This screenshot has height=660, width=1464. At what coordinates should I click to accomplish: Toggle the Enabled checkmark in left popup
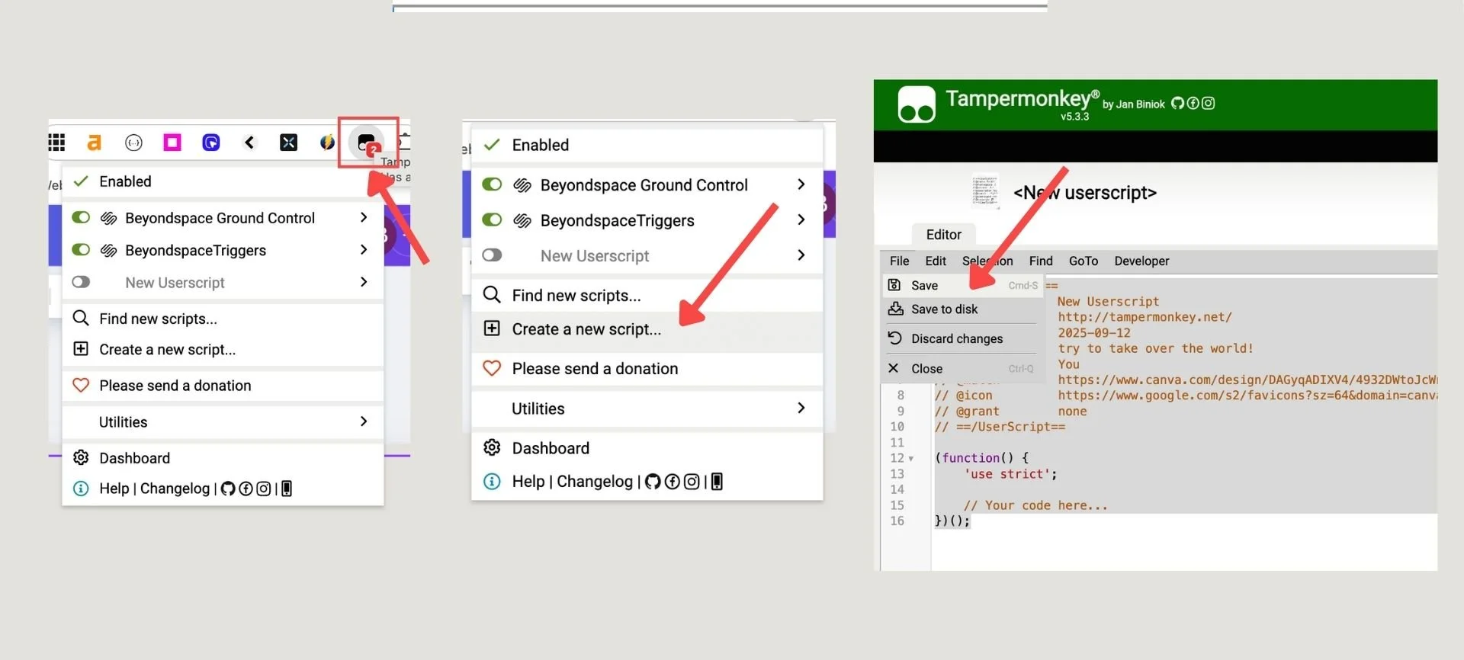[x=81, y=181]
